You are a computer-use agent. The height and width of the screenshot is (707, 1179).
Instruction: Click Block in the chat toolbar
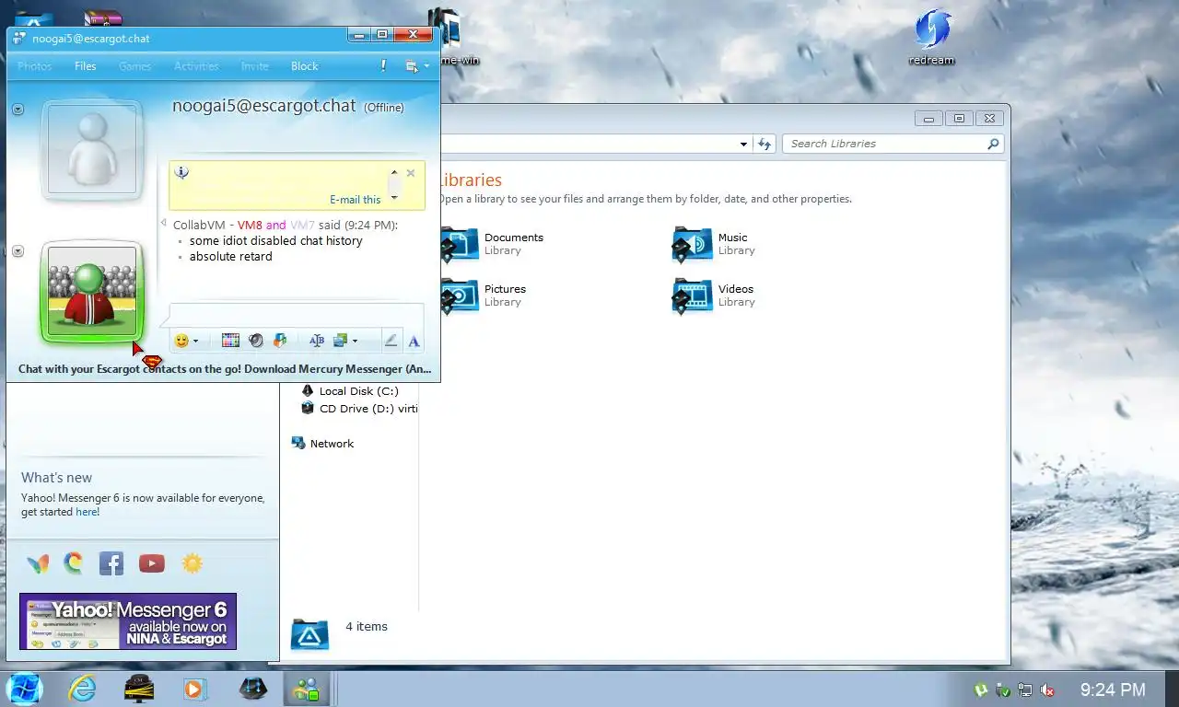tap(305, 66)
